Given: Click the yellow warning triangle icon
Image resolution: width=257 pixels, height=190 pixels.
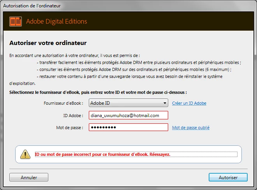Looking at the screenshot, I should [25, 154].
